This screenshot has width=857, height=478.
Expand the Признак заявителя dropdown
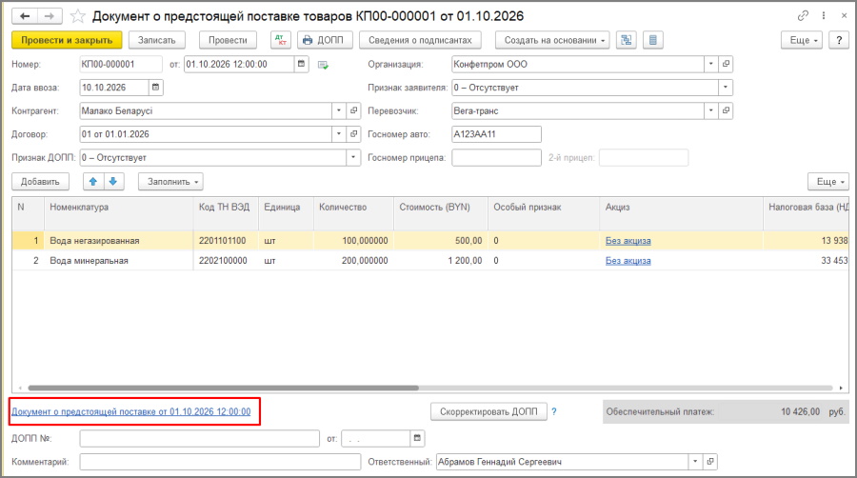pos(726,88)
